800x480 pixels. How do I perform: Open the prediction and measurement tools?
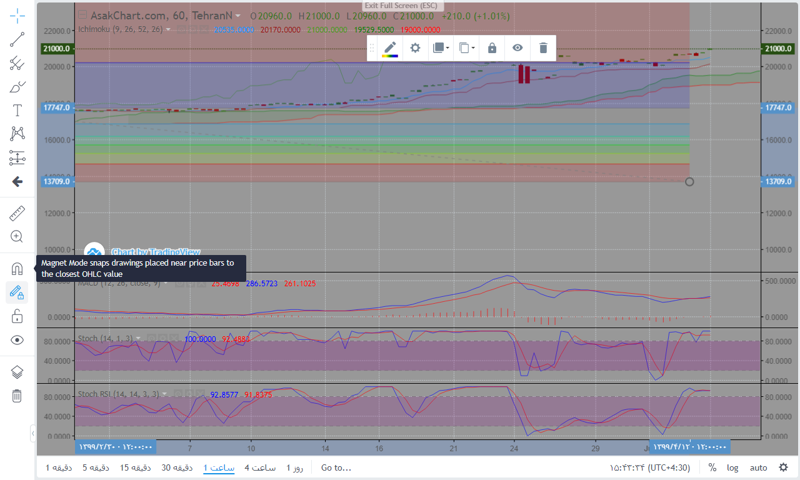(17, 158)
